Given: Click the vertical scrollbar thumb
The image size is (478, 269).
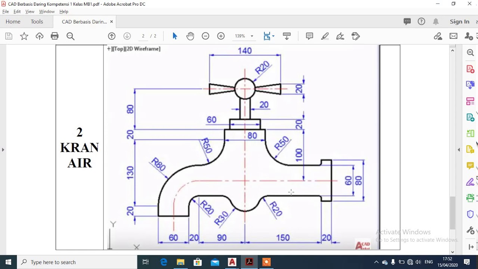Looking at the screenshot, I should click(453, 213).
